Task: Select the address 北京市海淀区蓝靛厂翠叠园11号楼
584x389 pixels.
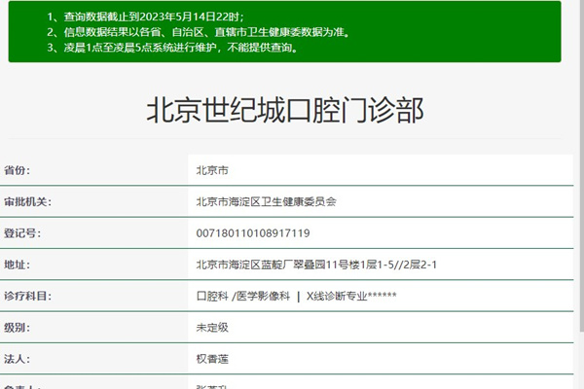Action: (316, 265)
